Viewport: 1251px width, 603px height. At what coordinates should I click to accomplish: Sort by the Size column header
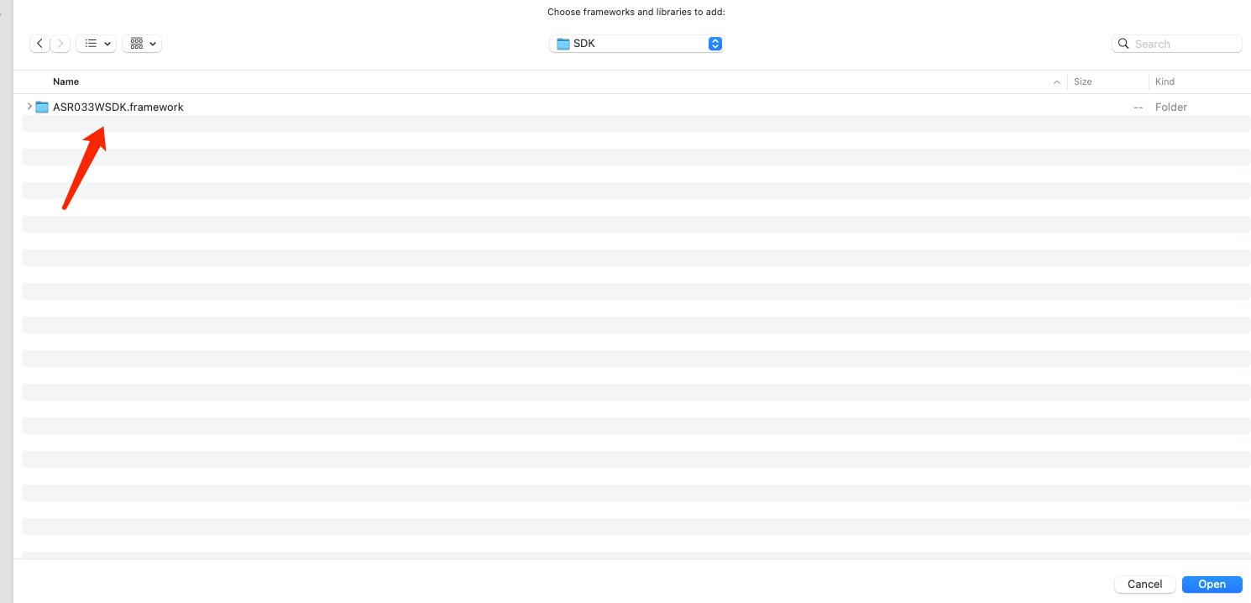[1083, 81]
